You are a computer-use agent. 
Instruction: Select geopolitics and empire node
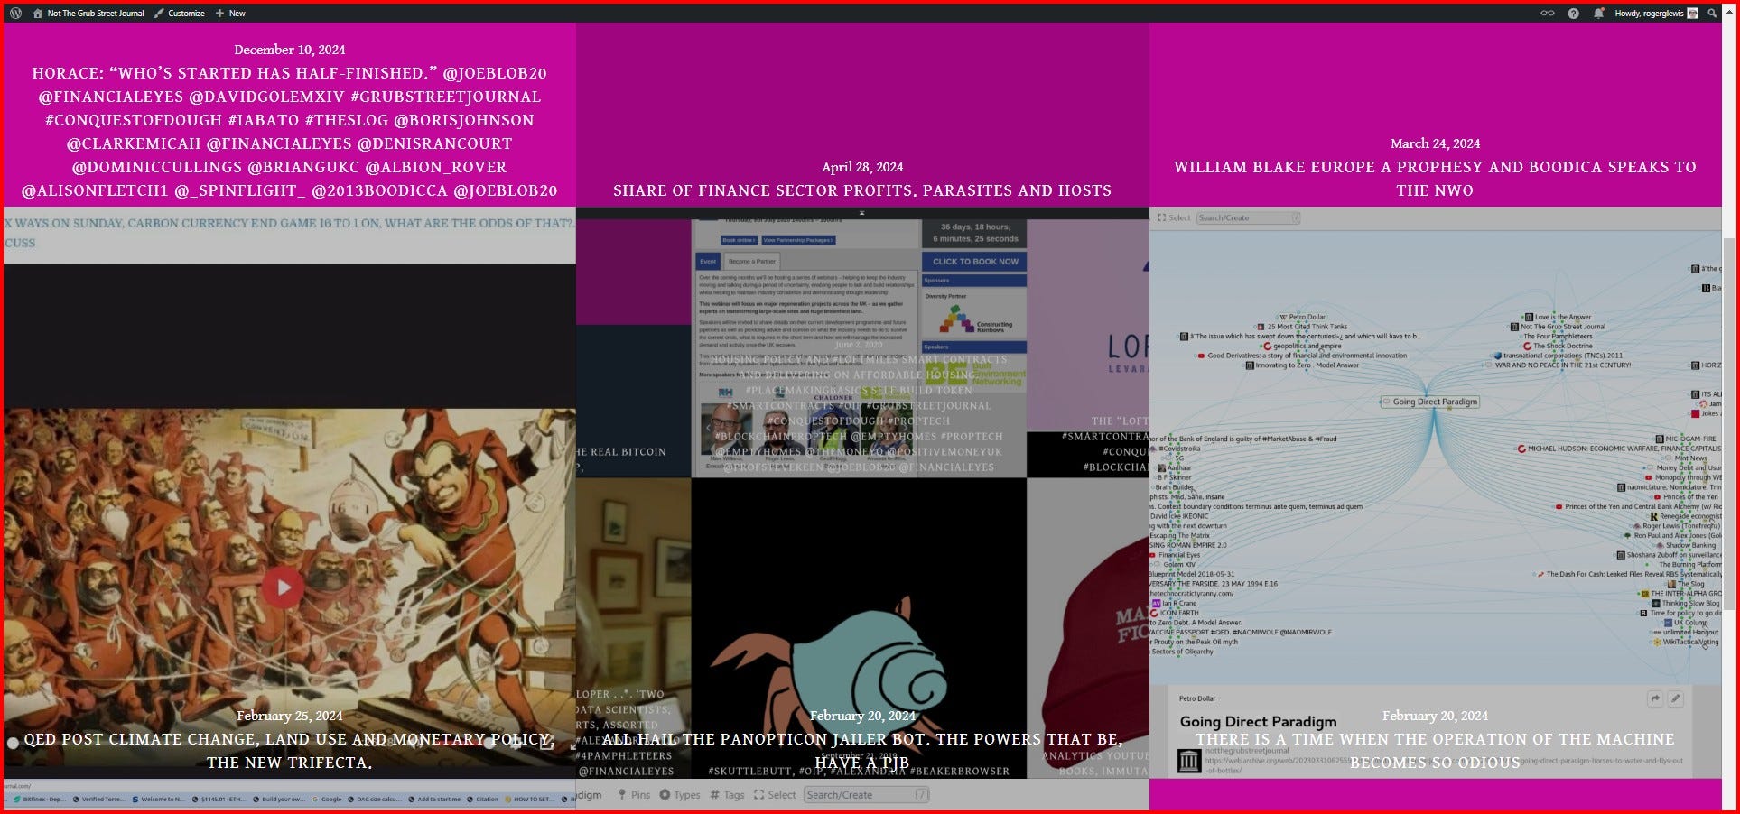click(x=1302, y=346)
